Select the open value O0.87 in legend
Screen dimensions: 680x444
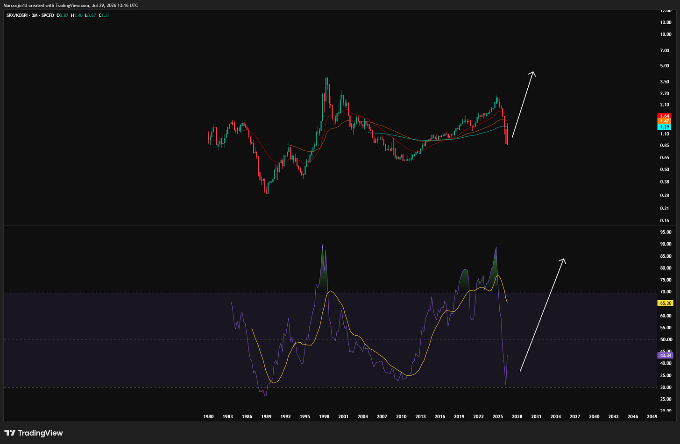pyautogui.click(x=63, y=15)
